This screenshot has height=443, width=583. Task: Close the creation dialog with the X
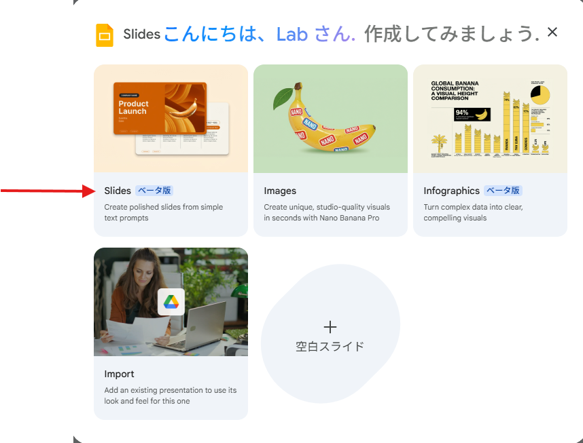[x=552, y=33]
